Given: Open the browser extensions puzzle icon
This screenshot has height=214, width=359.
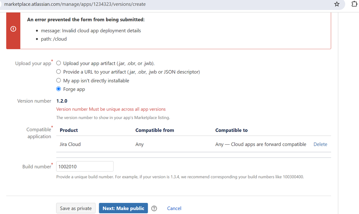Looking at the screenshot, I should pos(354,4).
